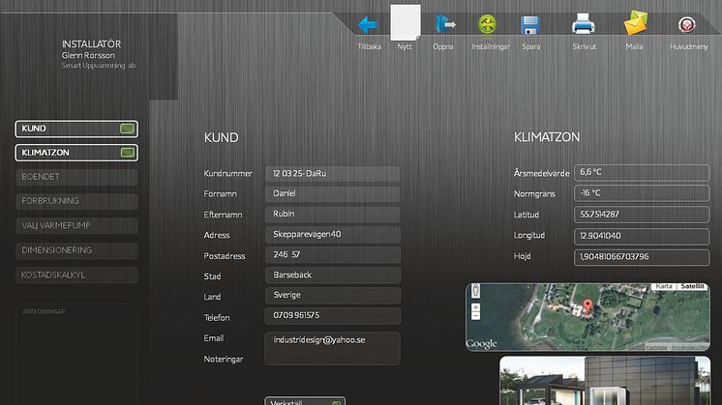Create a new document with Nytt icon
The width and height of the screenshot is (722, 405).
[406, 22]
